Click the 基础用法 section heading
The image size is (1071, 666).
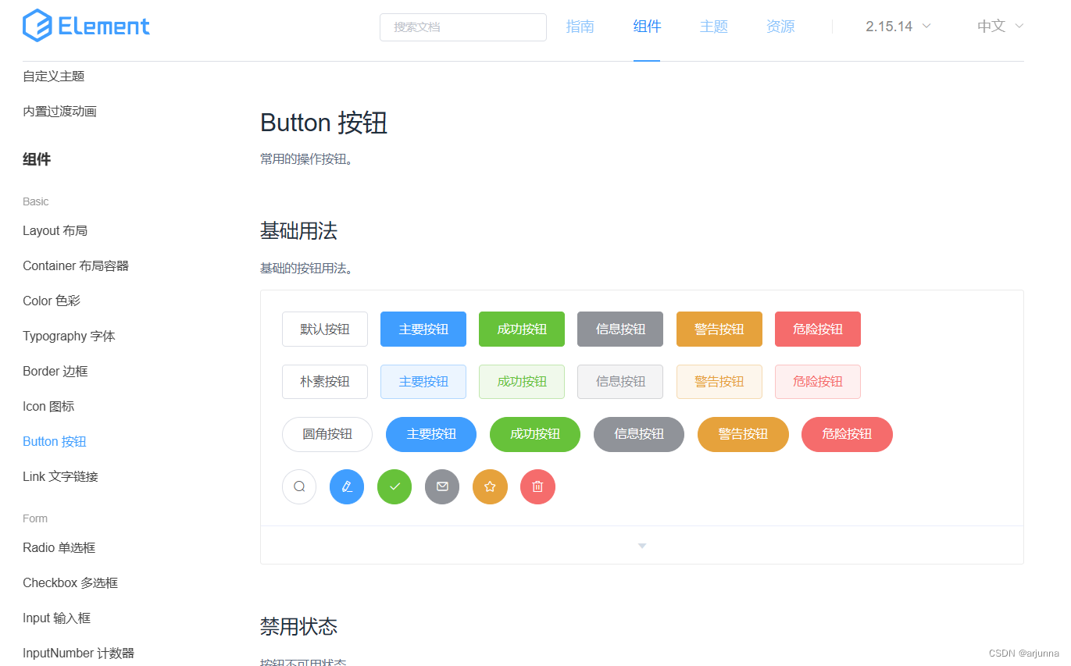(298, 230)
